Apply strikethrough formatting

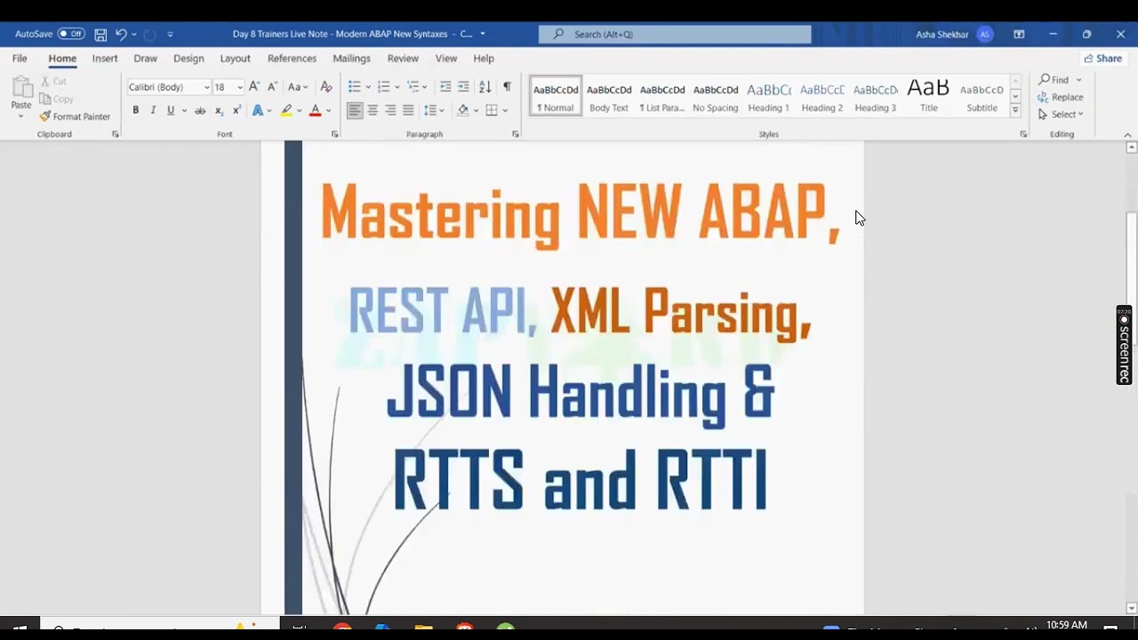click(200, 110)
